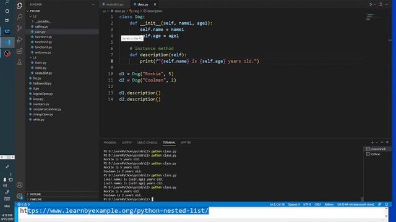Open the Terminal panel tab
Image resolution: width=396 pixels, height=222 pixels.
click(169, 142)
